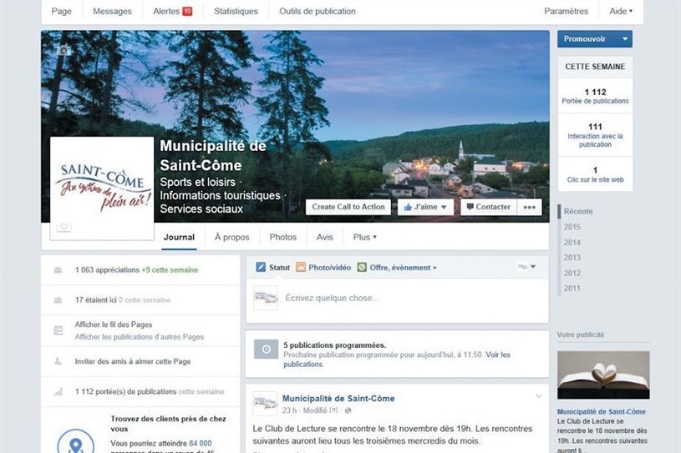681x453 pixels.
Task: Click the Votre publicité heading
Action: (x=581, y=335)
